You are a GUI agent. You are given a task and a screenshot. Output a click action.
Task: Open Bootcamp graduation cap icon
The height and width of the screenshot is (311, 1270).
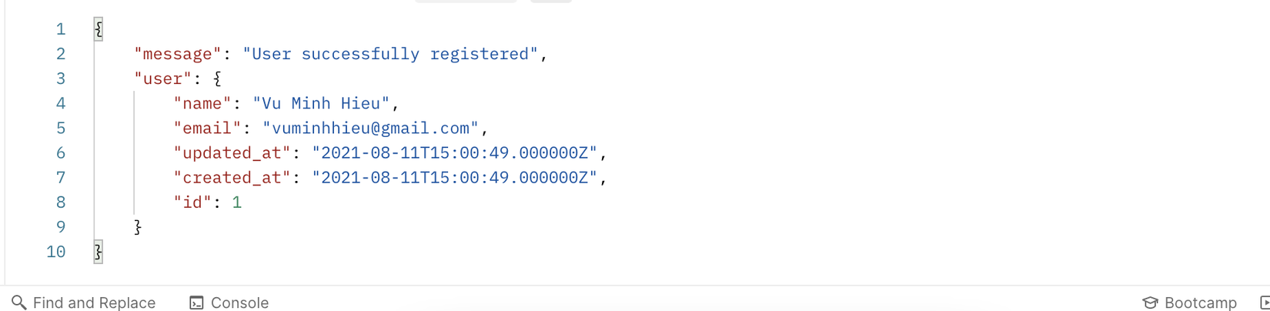pos(1150,303)
